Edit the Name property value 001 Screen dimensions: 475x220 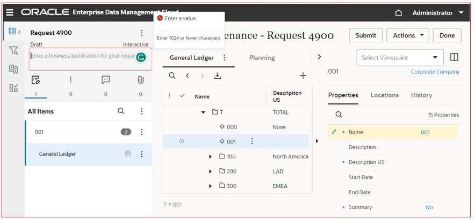pyautogui.click(x=425, y=132)
